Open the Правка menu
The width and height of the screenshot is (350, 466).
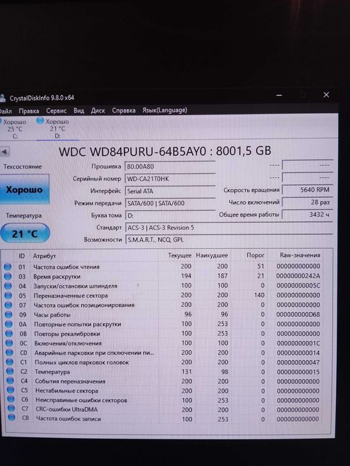[x=29, y=111]
